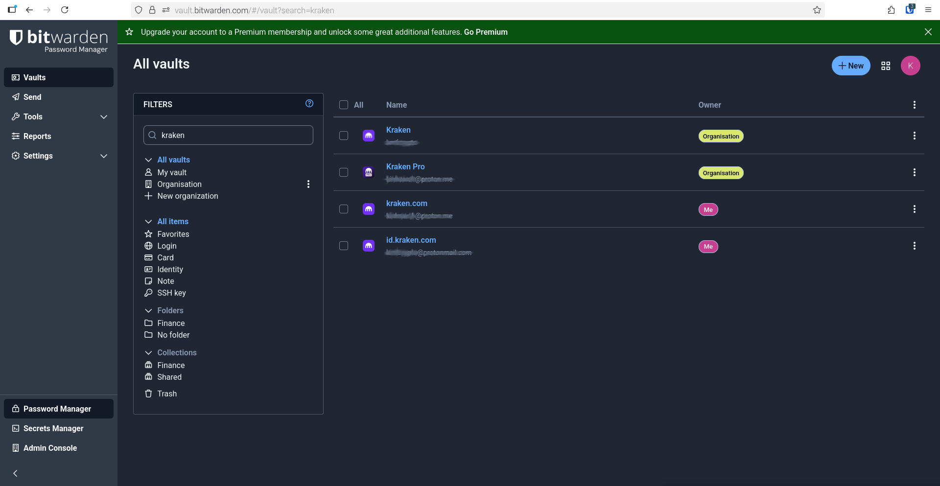This screenshot has height=486, width=940.
Task: Open the browser hamburger menu
Action: 928,10
